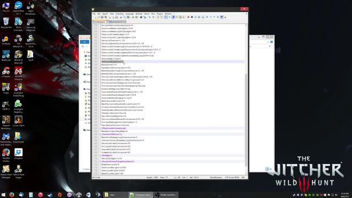The image size is (352, 198).
Task: Click the Paste toolbar icon
Action: (x=128, y=17)
